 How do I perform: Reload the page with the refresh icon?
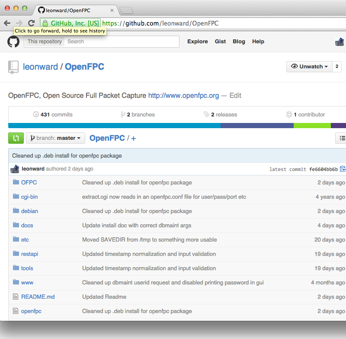[31, 23]
